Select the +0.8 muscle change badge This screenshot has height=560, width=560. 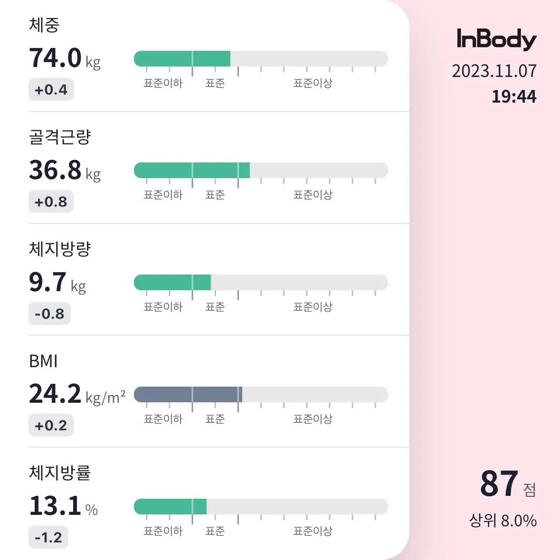[x=51, y=201]
